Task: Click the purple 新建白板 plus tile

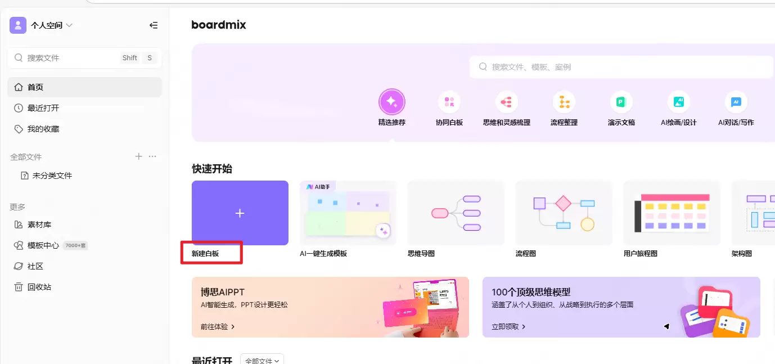Action: [x=240, y=213]
